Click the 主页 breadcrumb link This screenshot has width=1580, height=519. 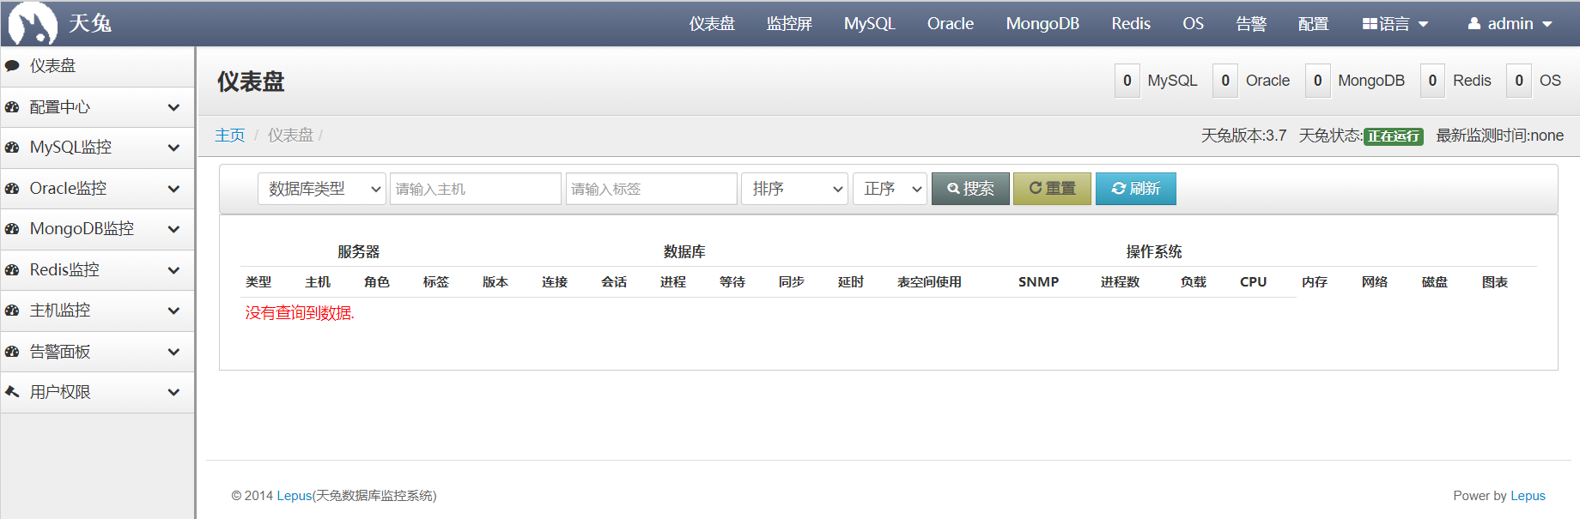tap(230, 136)
